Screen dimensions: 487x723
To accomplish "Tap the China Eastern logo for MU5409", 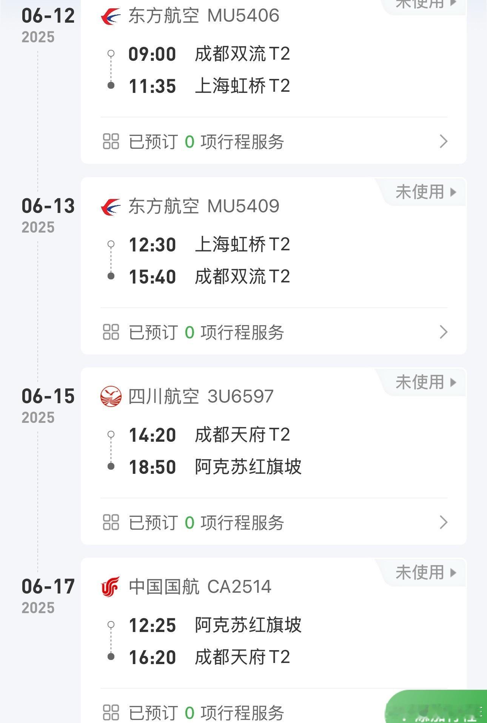I will pos(111,207).
